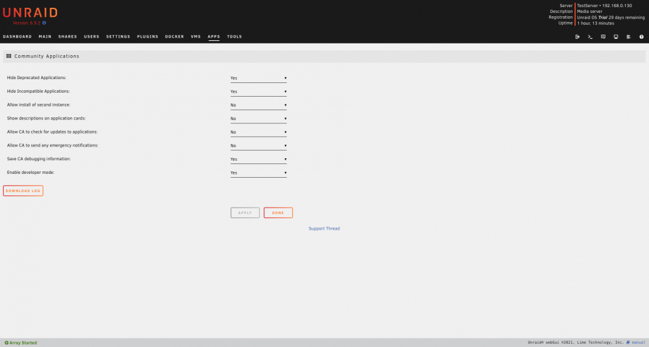Open the feedback icon in header
This screenshot has height=347, width=649.
click(603, 37)
